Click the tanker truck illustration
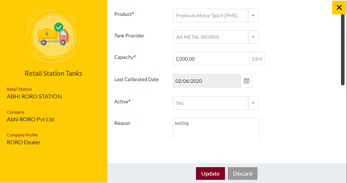347x183 pixels. tap(53, 37)
